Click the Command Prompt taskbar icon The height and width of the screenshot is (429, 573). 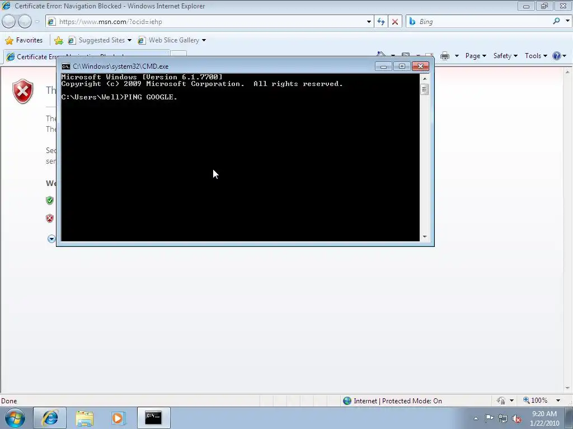click(x=153, y=418)
